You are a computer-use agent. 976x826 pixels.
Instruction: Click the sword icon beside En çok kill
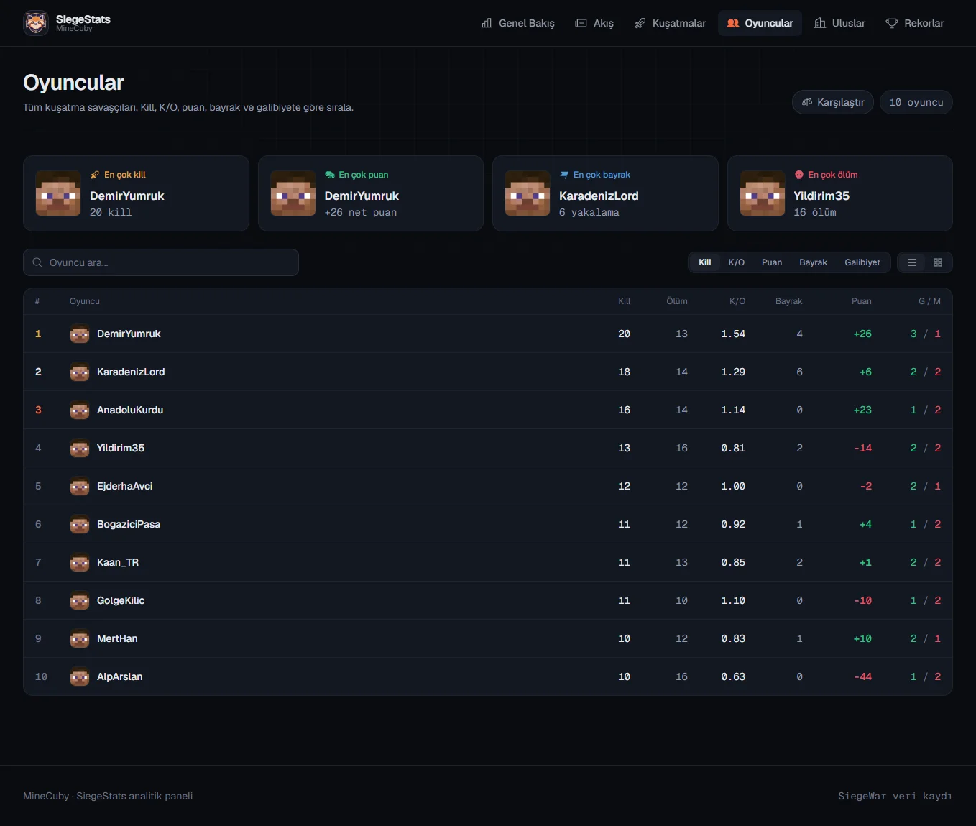(x=95, y=175)
